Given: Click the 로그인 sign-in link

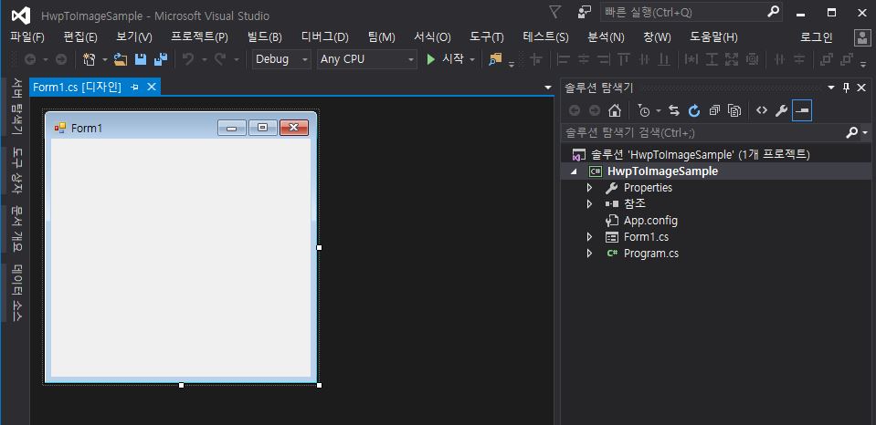Looking at the screenshot, I should tap(817, 37).
